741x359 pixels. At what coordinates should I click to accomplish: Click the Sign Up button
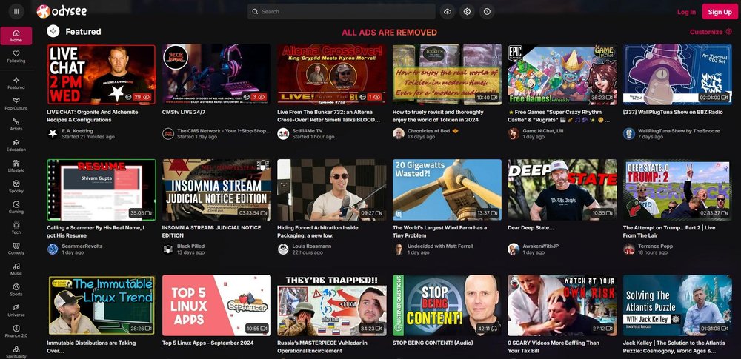(720, 12)
